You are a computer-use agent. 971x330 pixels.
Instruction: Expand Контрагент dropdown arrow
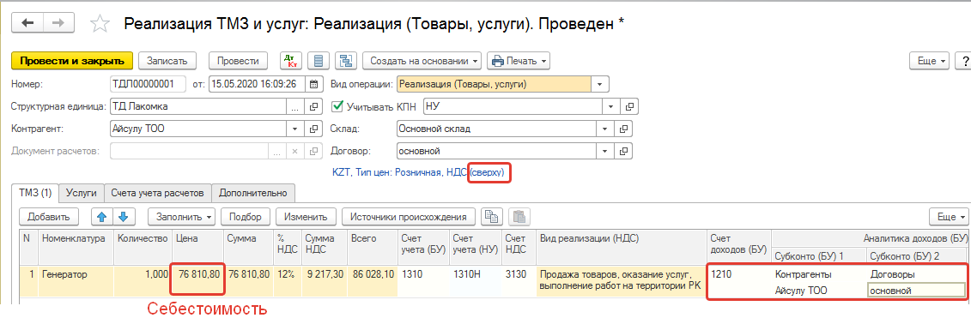[294, 129]
